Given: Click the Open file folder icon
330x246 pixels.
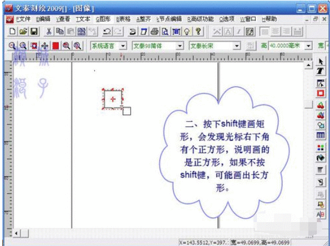Looking at the screenshot, I should click(x=23, y=31).
